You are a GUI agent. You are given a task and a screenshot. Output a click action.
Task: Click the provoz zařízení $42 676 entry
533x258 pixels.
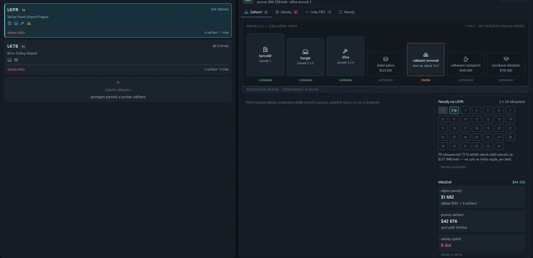tap(481, 221)
